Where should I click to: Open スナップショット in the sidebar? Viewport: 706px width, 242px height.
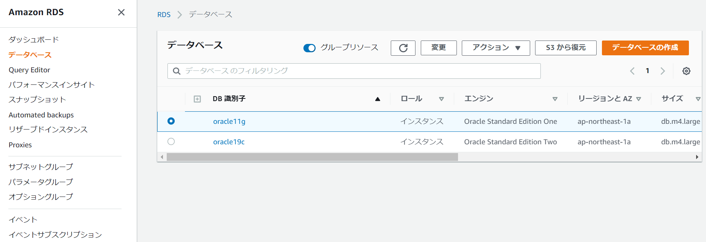click(x=38, y=100)
